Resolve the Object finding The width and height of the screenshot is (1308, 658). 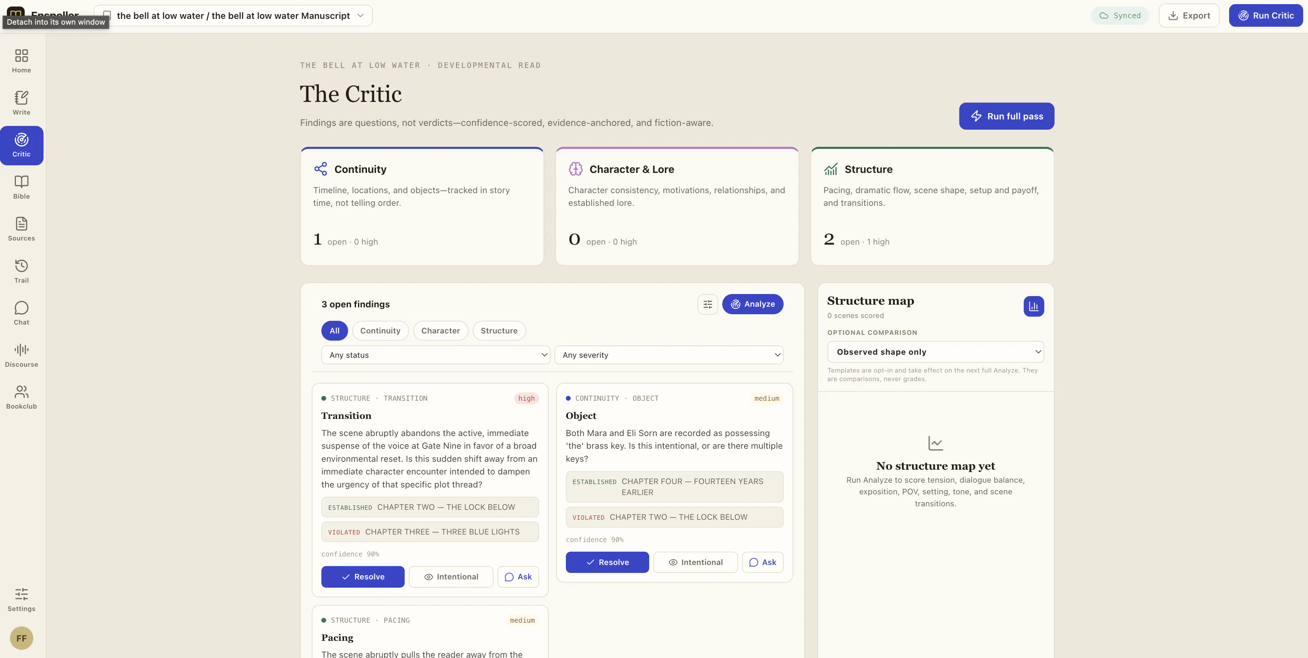point(607,563)
